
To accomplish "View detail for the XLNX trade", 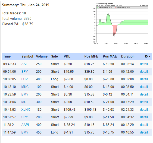I will coord(145,110).
